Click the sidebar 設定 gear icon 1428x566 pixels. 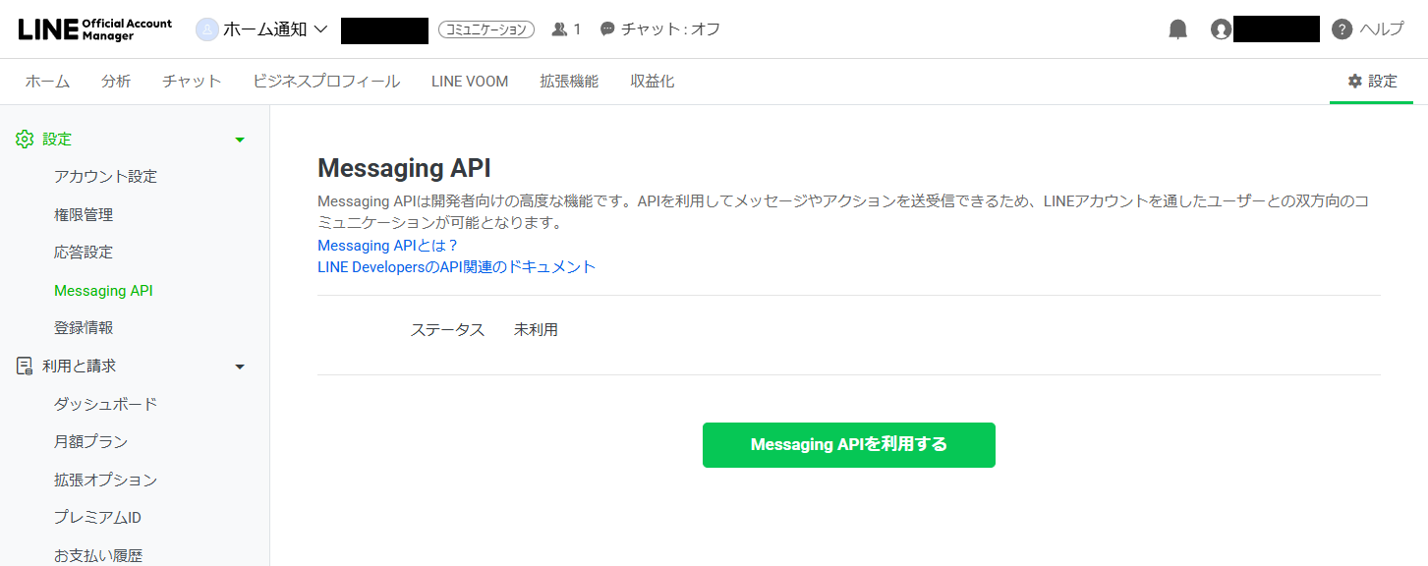click(x=25, y=140)
